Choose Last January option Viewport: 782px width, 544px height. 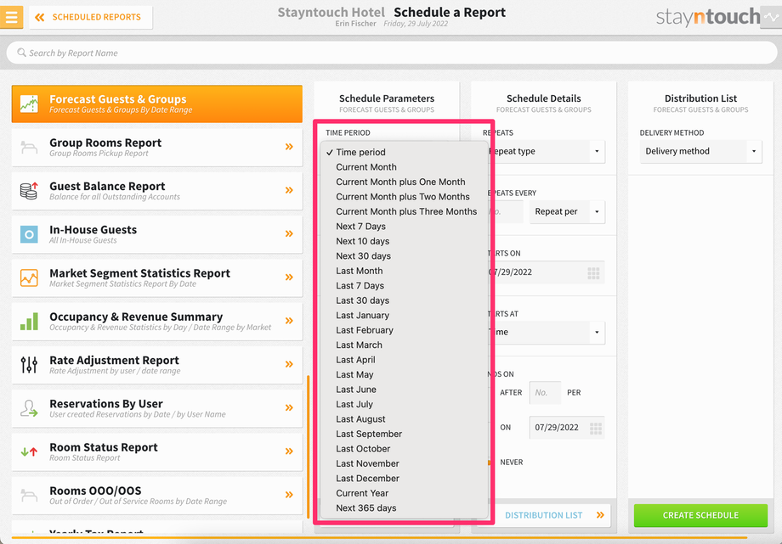tap(404, 316)
